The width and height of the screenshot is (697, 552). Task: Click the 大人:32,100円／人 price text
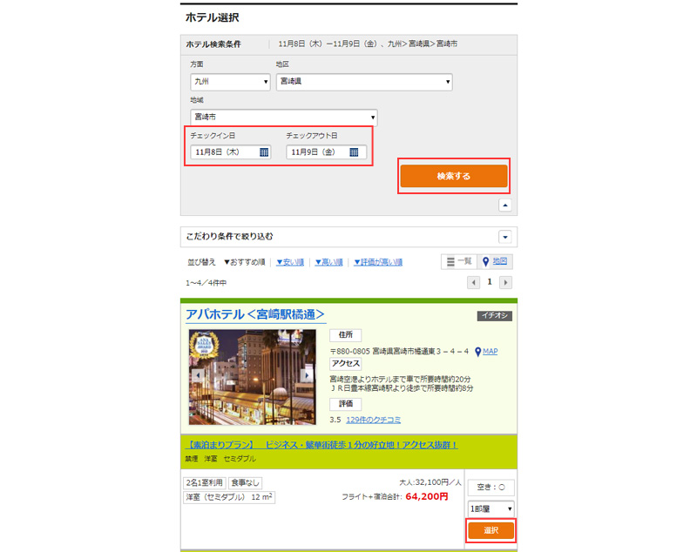coord(430,482)
